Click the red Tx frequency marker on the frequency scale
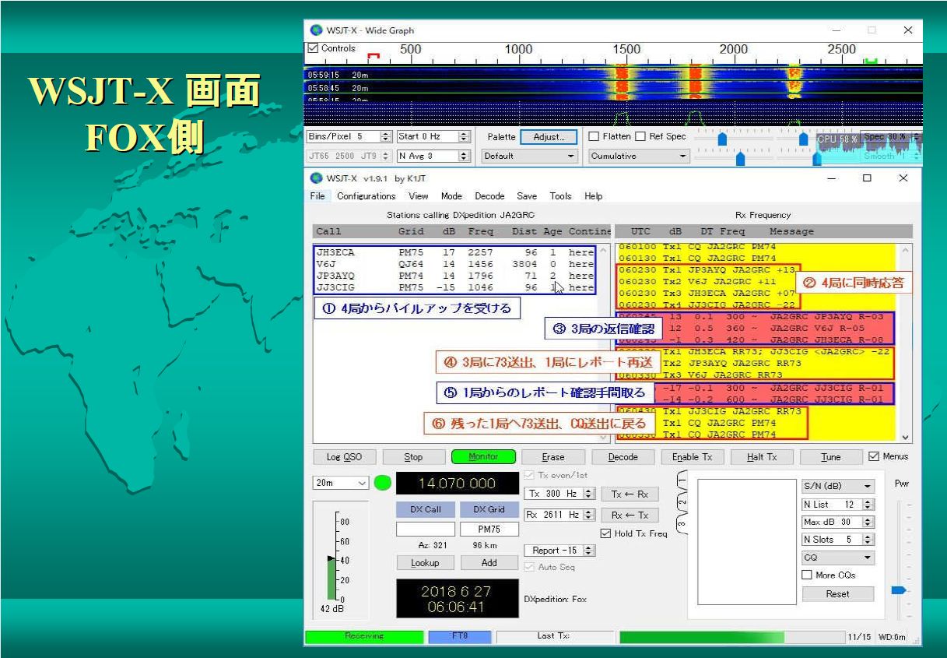 373,57
